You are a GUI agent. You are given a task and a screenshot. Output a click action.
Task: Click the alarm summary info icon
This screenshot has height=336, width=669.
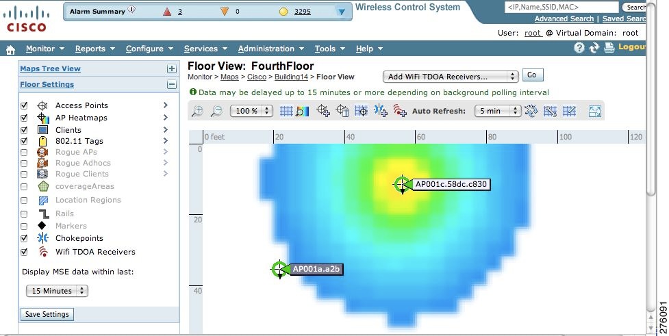(131, 10)
